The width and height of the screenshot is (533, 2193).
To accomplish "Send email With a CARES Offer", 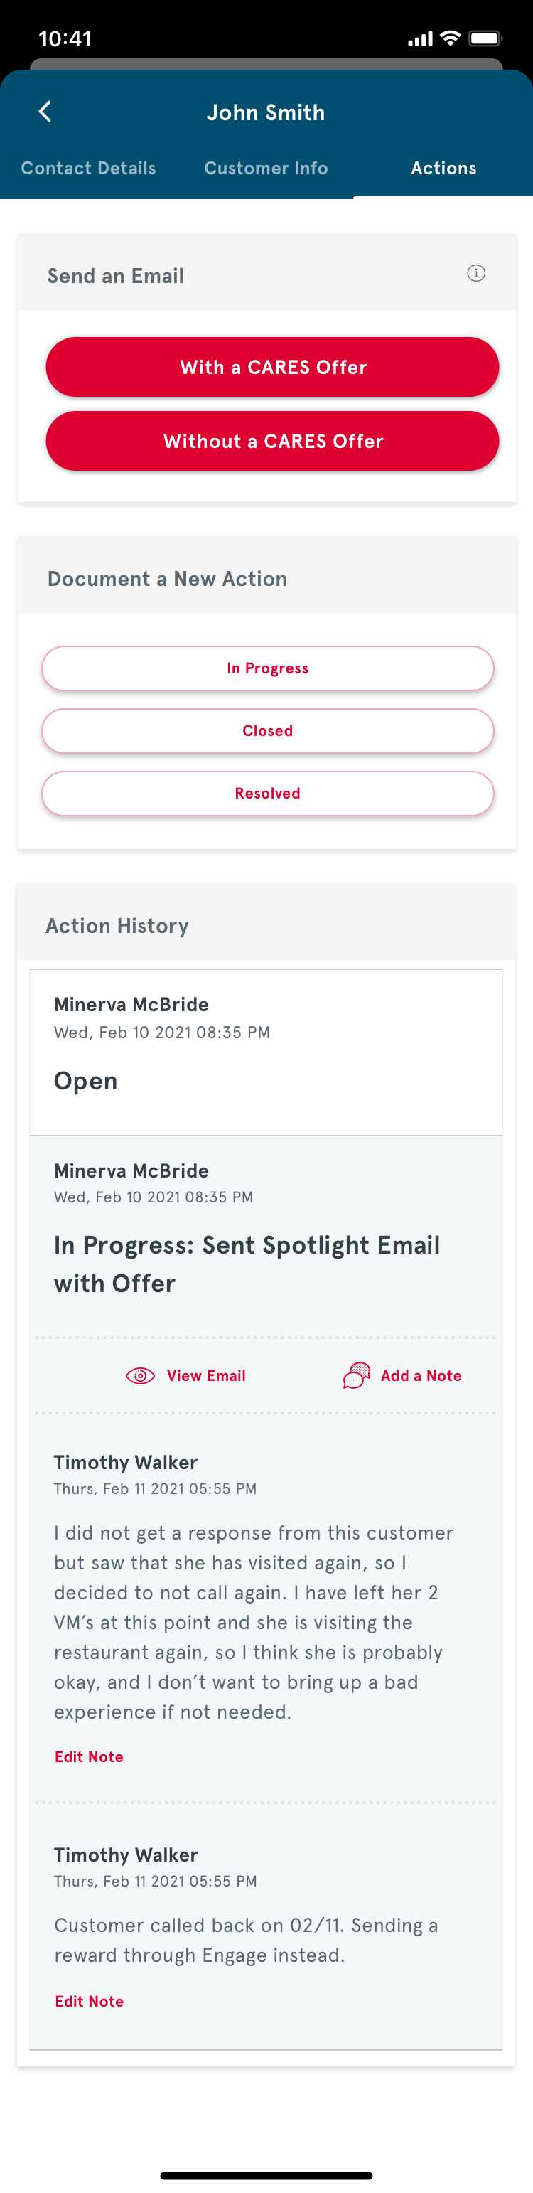I will (x=272, y=367).
